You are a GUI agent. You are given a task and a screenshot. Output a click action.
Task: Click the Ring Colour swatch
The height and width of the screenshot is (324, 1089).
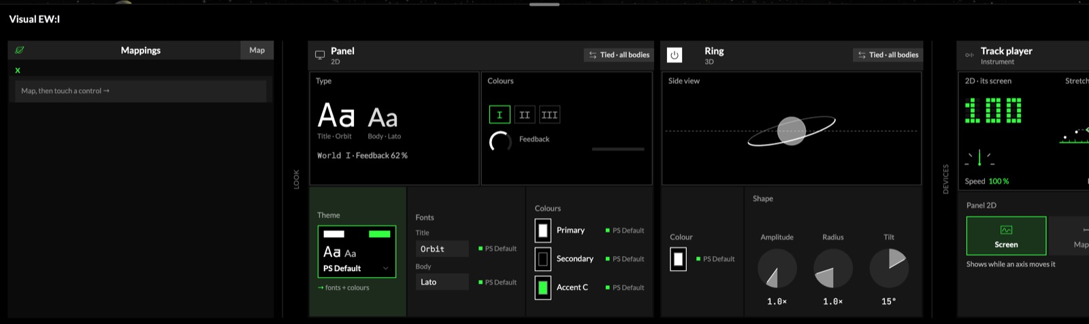679,259
